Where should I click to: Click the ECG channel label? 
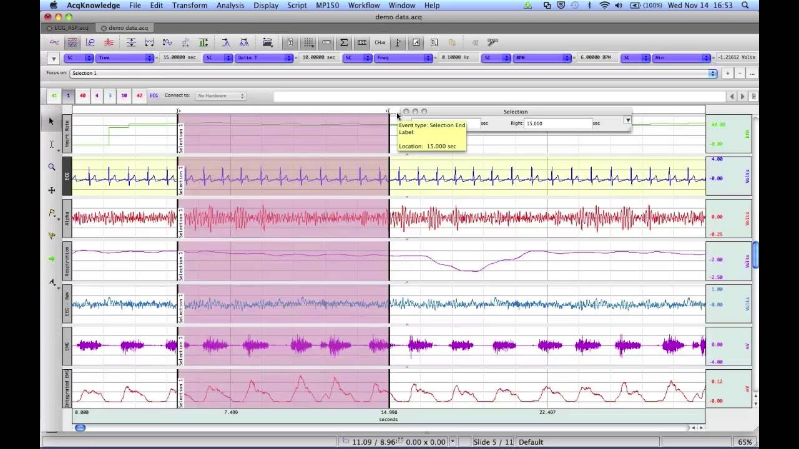67,176
